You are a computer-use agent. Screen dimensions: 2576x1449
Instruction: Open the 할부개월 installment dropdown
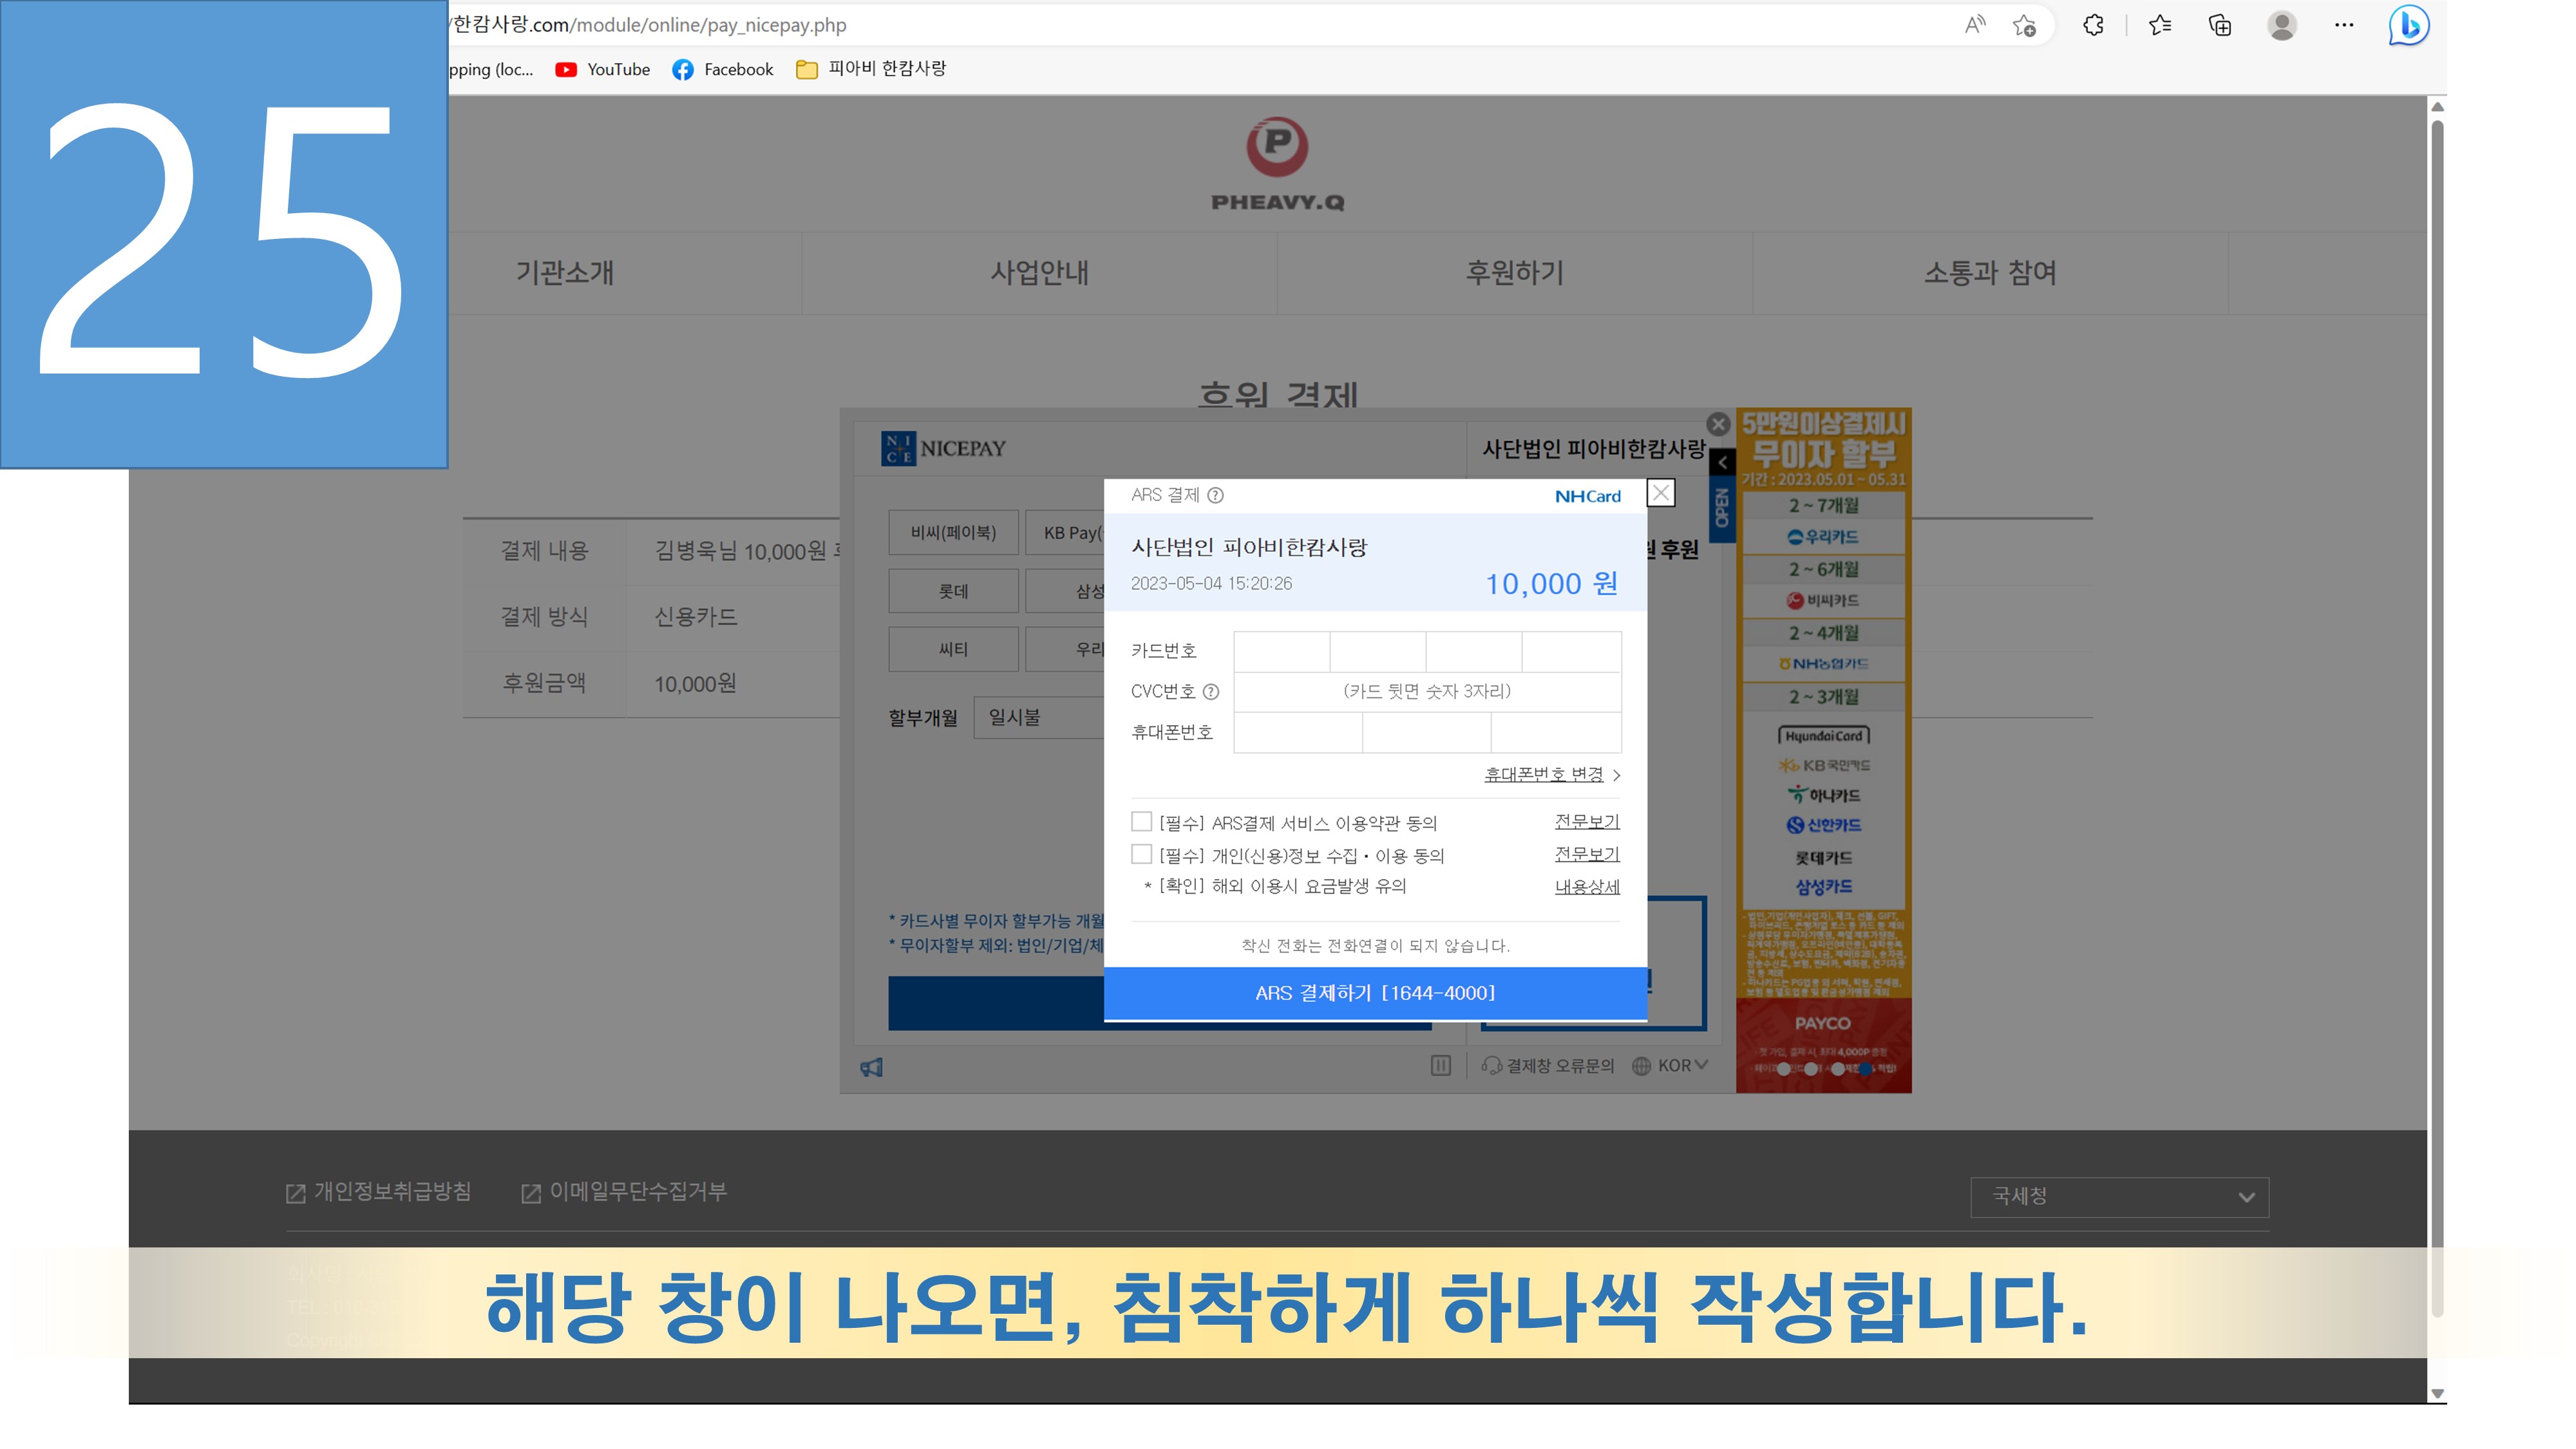click(1040, 717)
